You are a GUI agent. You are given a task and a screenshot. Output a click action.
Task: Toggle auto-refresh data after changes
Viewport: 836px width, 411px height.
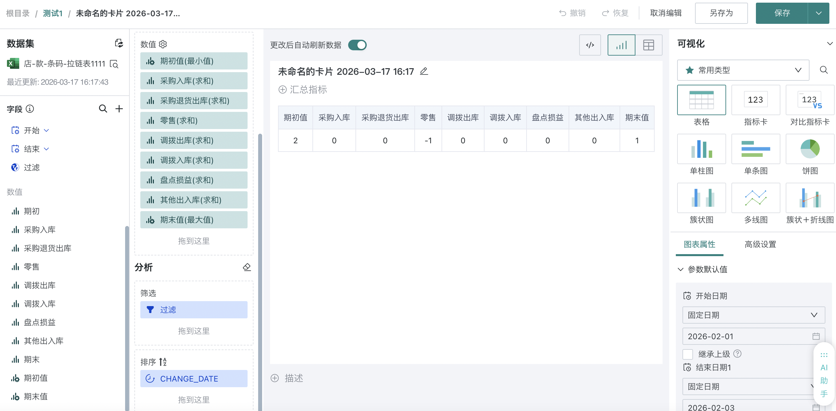(x=357, y=45)
